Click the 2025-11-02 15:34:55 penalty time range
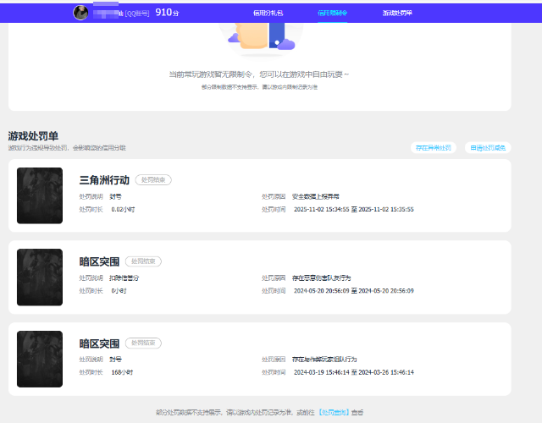 354,209
